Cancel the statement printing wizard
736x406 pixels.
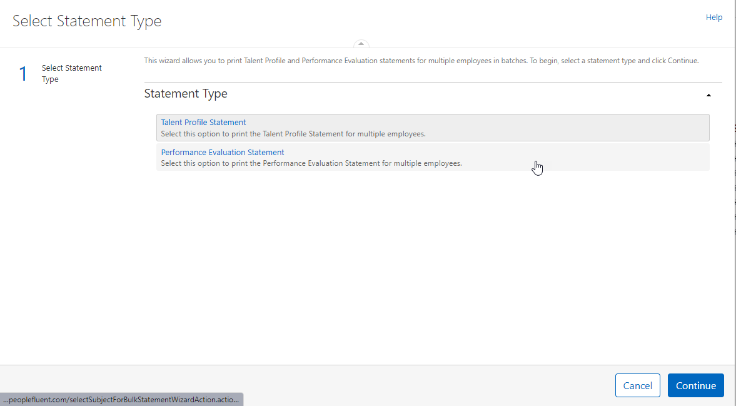point(637,385)
